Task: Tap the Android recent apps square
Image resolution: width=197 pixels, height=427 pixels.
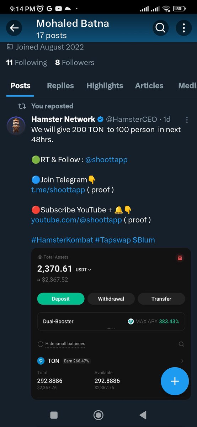Action: (x=54, y=415)
